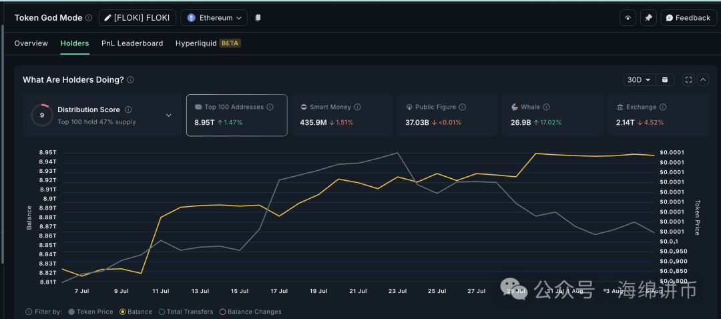721x319 pixels.
Task: Open the calendar date picker icon
Action: [x=664, y=80]
